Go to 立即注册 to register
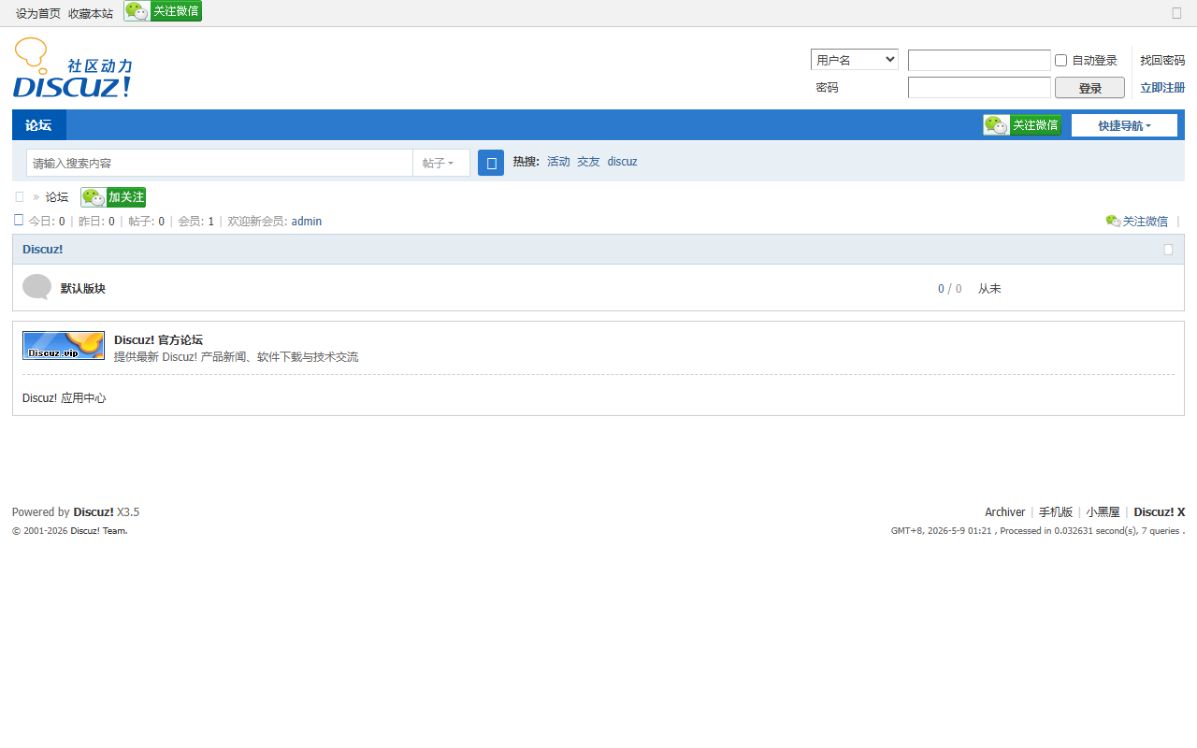 1162,88
